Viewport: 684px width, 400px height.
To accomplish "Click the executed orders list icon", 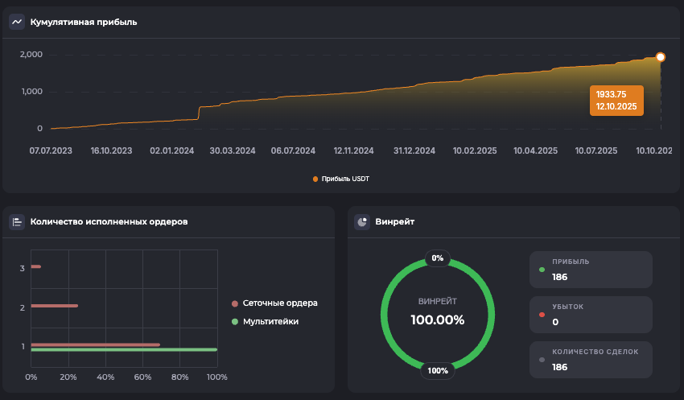I will click(x=17, y=221).
